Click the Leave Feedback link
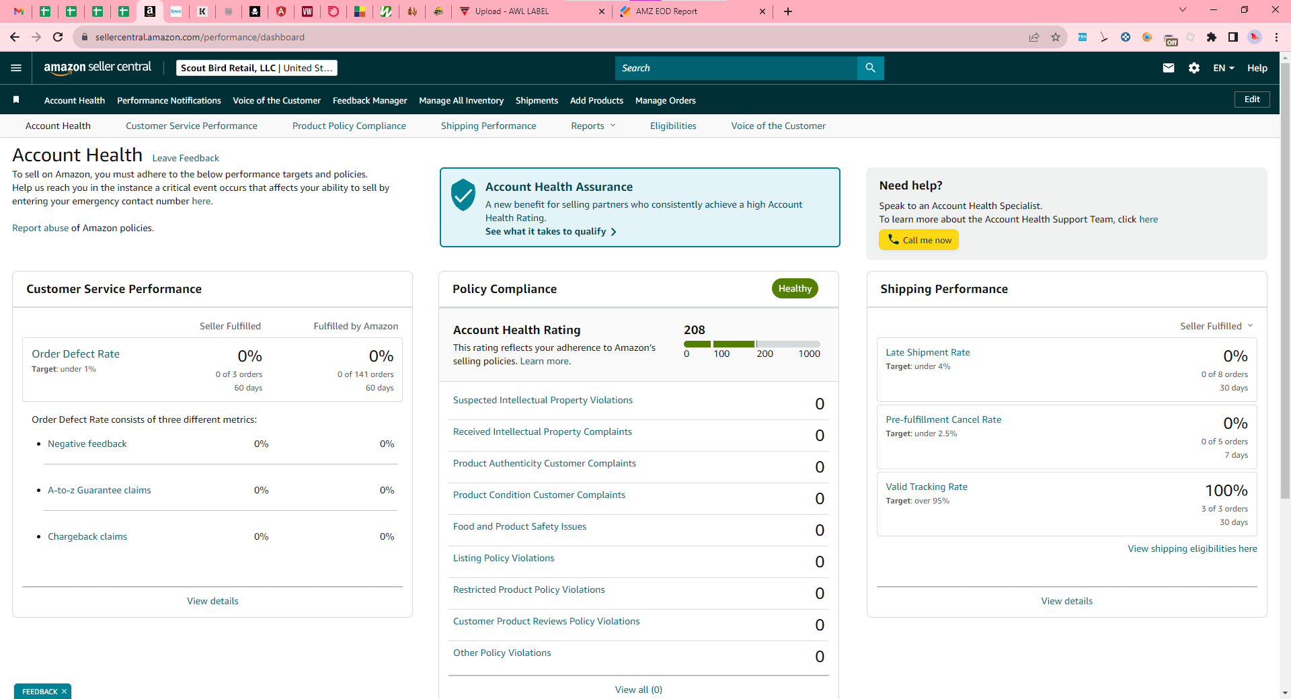This screenshot has width=1291, height=699. (x=186, y=158)
